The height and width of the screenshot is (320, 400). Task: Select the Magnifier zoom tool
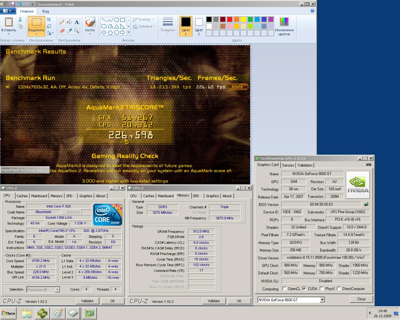[x=77, y=31]
